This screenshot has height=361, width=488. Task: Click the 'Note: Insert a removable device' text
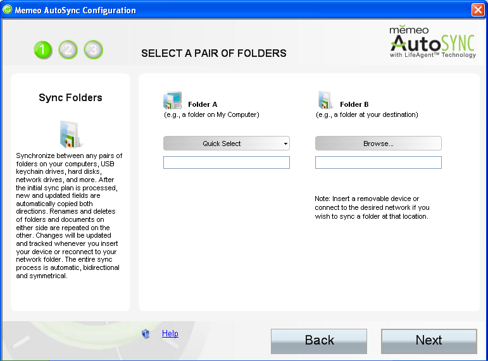[372, 207]
